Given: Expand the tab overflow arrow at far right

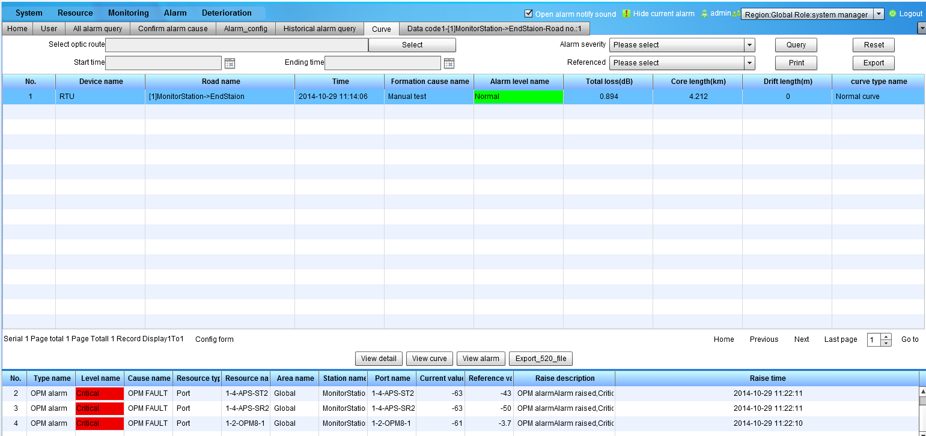Looking at the screenshot, I should [x=922, y=28].
